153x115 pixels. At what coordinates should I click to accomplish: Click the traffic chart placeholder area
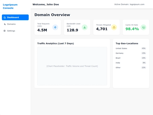click(72, 66)
